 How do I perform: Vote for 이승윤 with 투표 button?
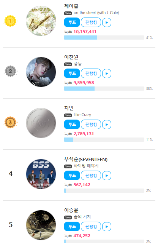tap(72, 226)
